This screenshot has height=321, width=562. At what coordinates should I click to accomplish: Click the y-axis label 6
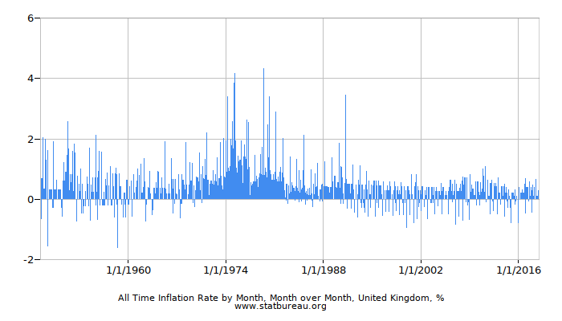click(x=31, y=18)
